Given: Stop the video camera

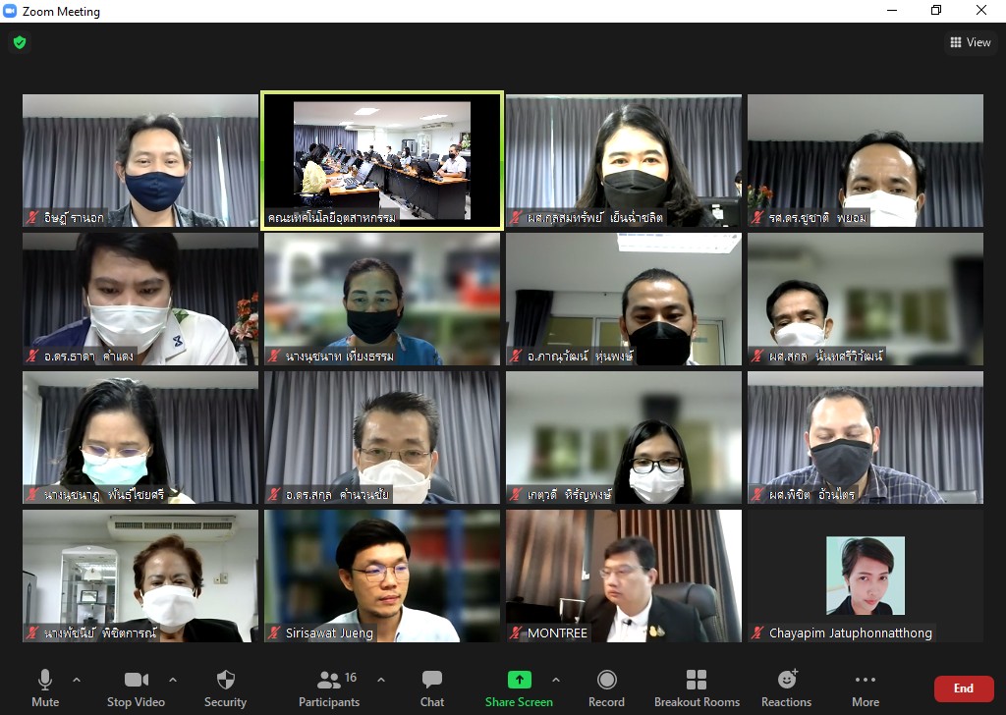Looking at the screenshot, I should coord(136,688).
